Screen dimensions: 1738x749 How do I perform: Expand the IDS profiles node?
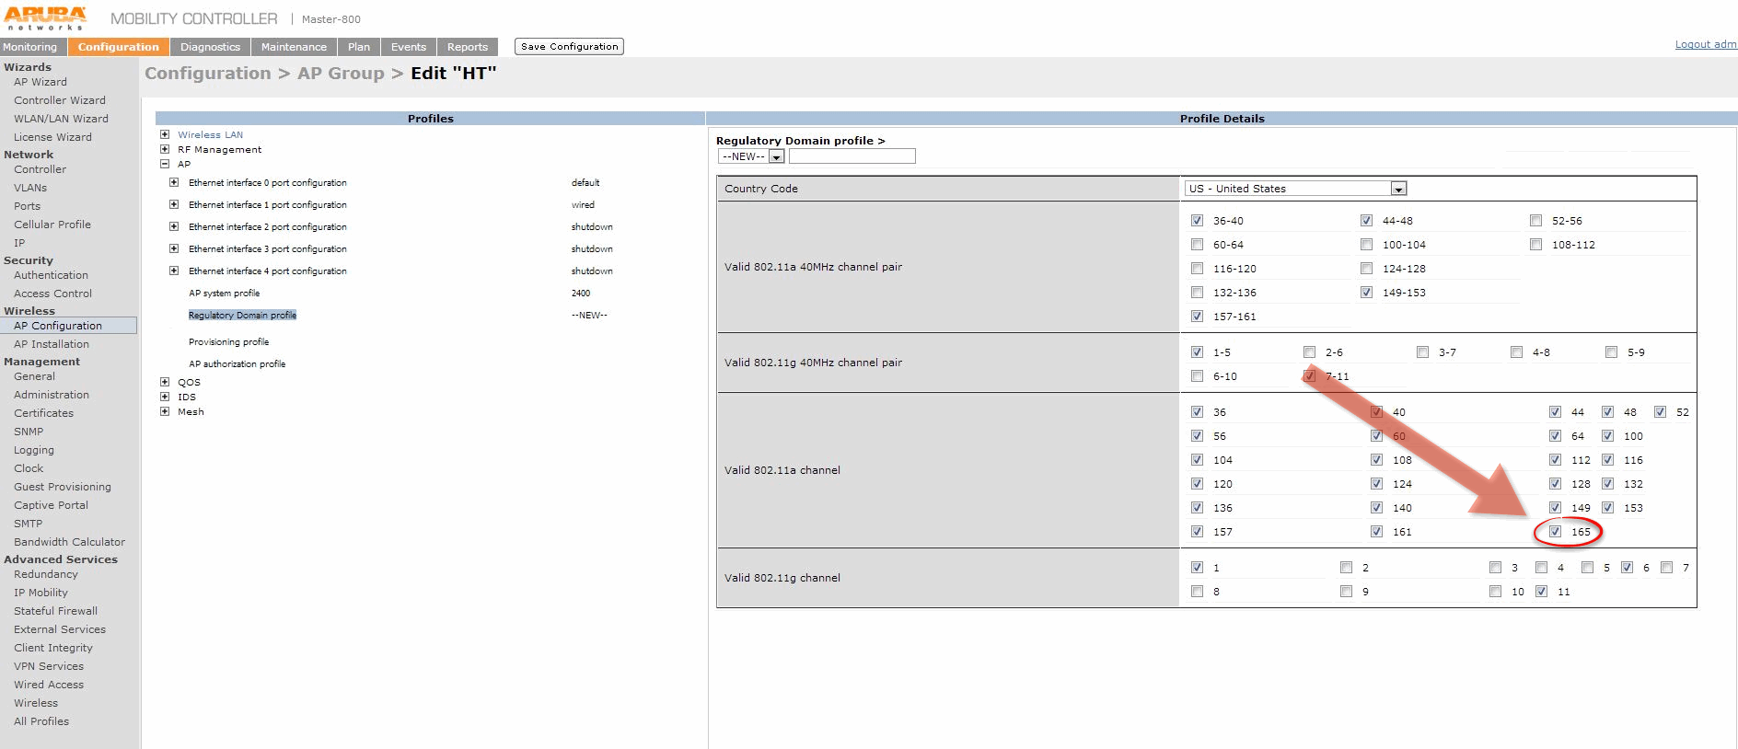click(165, 397)
